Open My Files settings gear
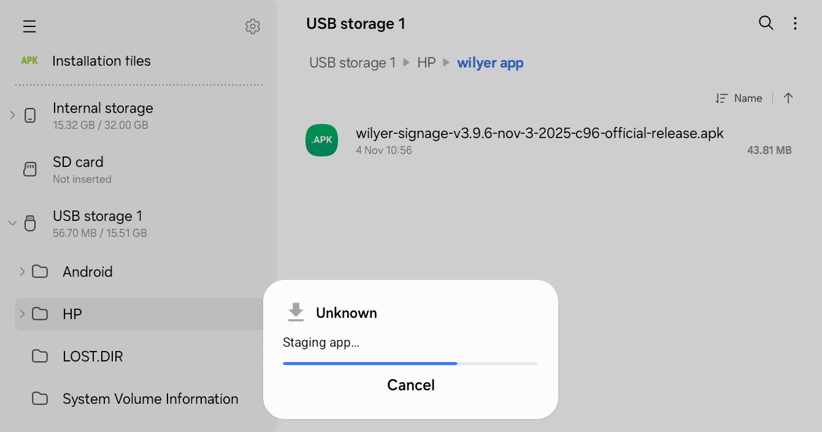The height and width of the screenshot is (432, 822). point(253,26)
